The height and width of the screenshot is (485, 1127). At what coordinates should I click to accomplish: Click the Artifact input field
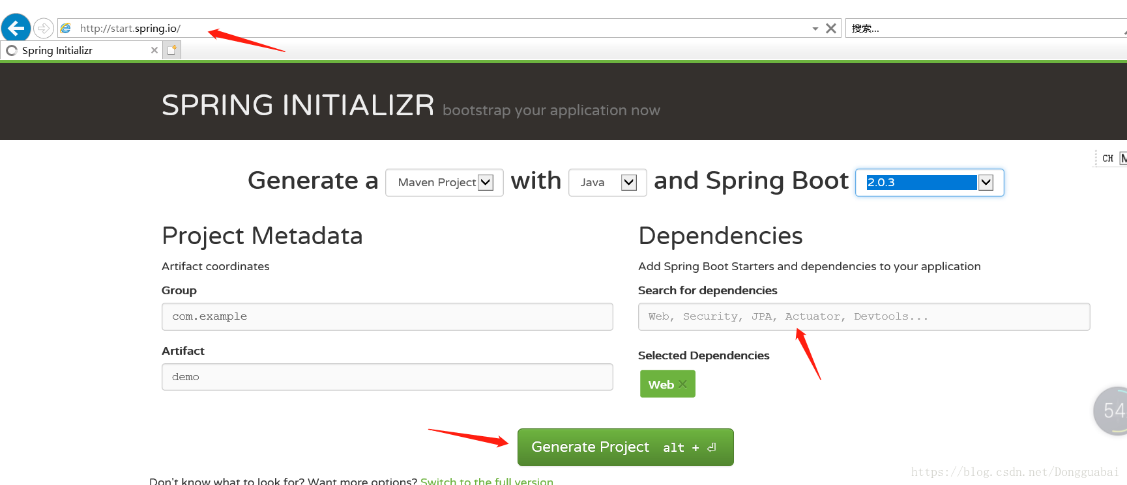[387, 377]
